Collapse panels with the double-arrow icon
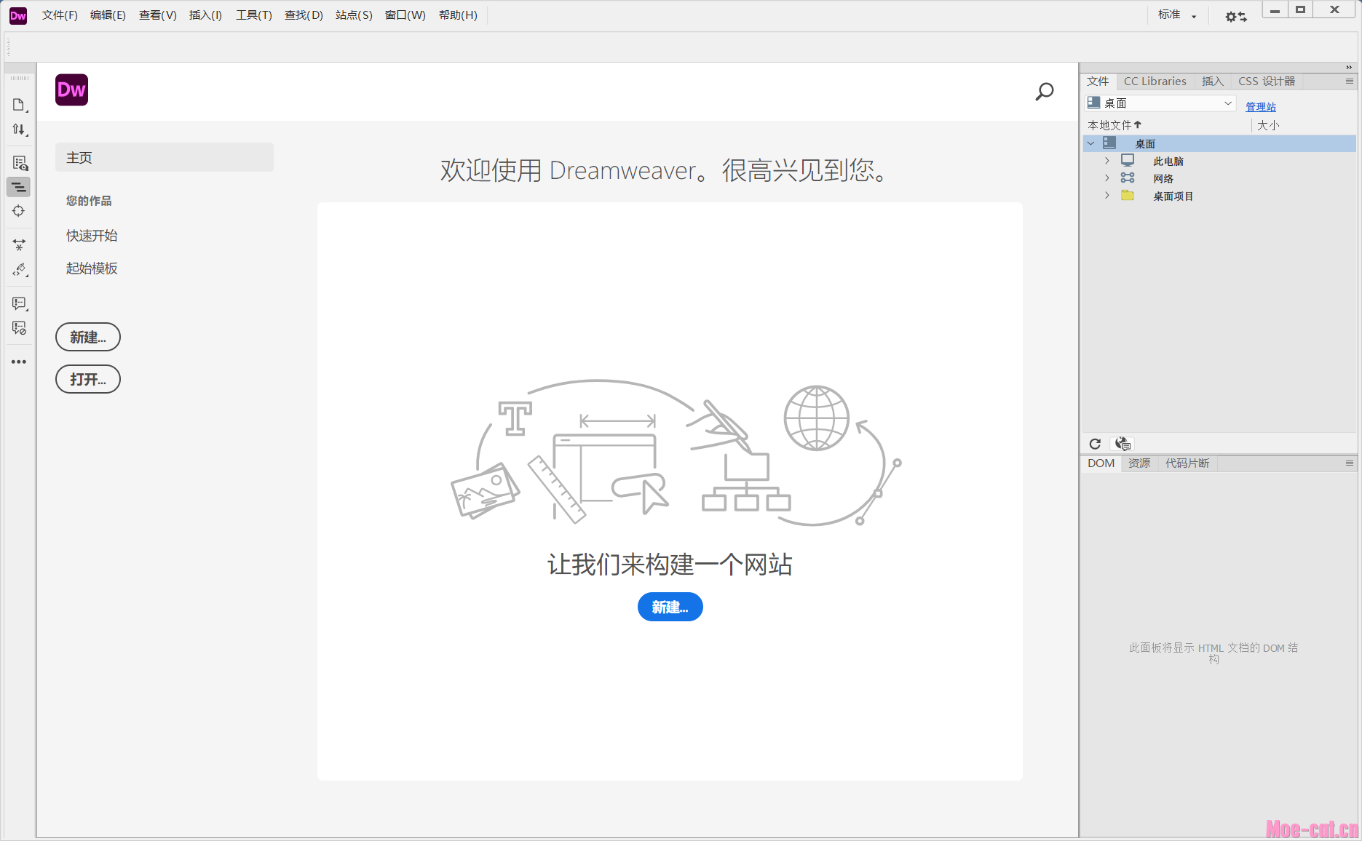The width and height of the screenshot is (1362, 841). pos(1349,68)
